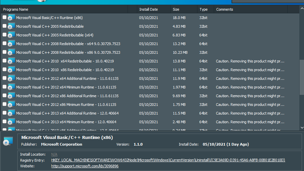The width and height of the screenshot is (304, 171).
Task: Tick checkbox for Visual C++ 2005 Redistributable (x64)
Action: 4,35
